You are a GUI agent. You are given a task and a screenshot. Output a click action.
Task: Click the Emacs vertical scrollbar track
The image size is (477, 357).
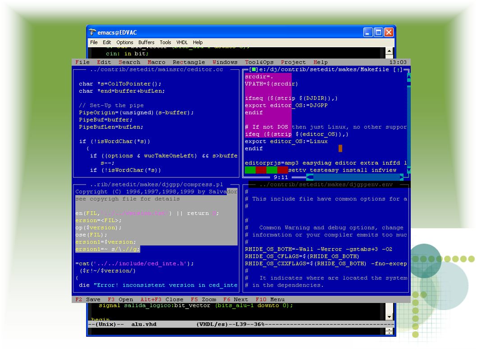390,184
